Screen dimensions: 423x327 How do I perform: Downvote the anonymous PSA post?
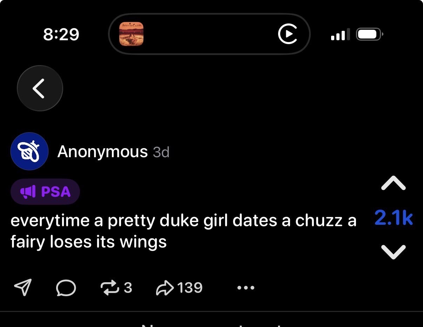[393, 252]
